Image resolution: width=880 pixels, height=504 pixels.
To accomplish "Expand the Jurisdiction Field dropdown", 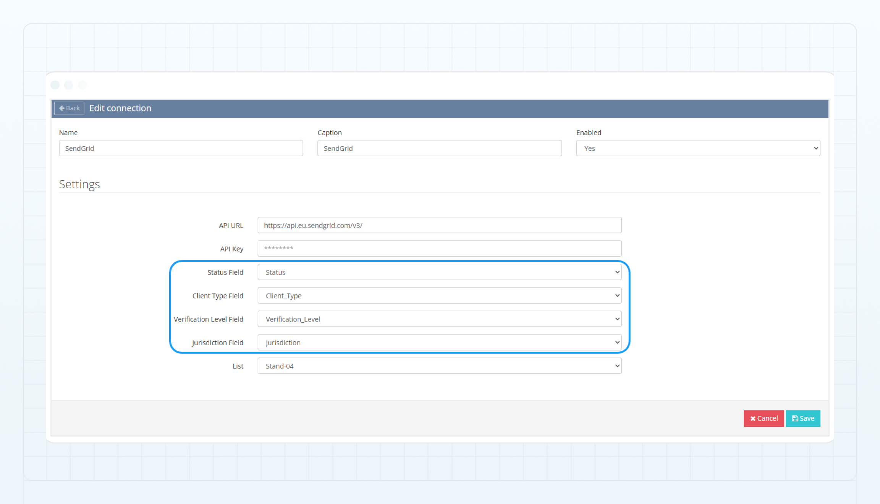I will click(439, 342).
